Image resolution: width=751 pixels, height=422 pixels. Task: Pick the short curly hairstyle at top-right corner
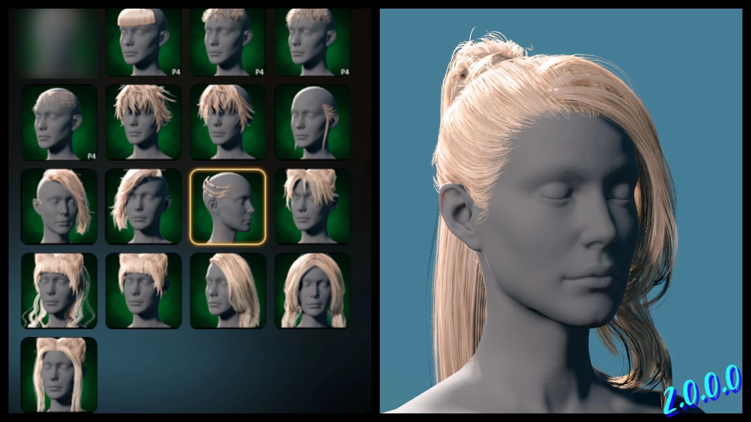click(313, 42)
